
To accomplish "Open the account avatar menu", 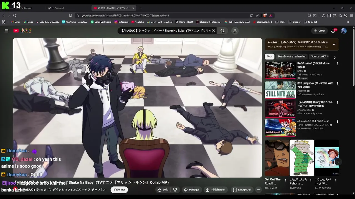I will [344, 31].
